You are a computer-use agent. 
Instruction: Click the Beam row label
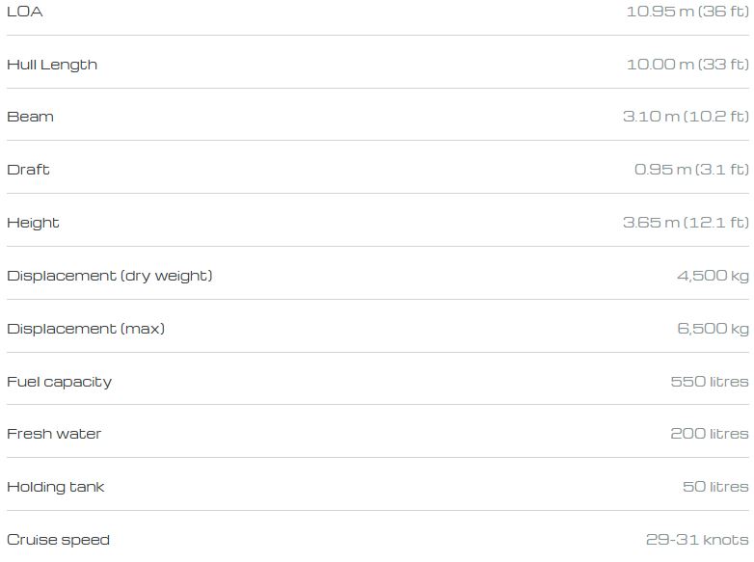coord(30,117)
